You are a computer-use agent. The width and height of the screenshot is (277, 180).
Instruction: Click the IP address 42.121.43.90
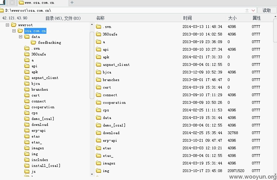click(x=15, y=18)
